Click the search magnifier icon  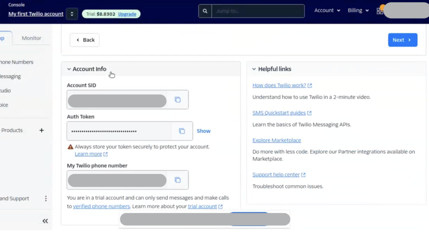(x=205, y=11)
